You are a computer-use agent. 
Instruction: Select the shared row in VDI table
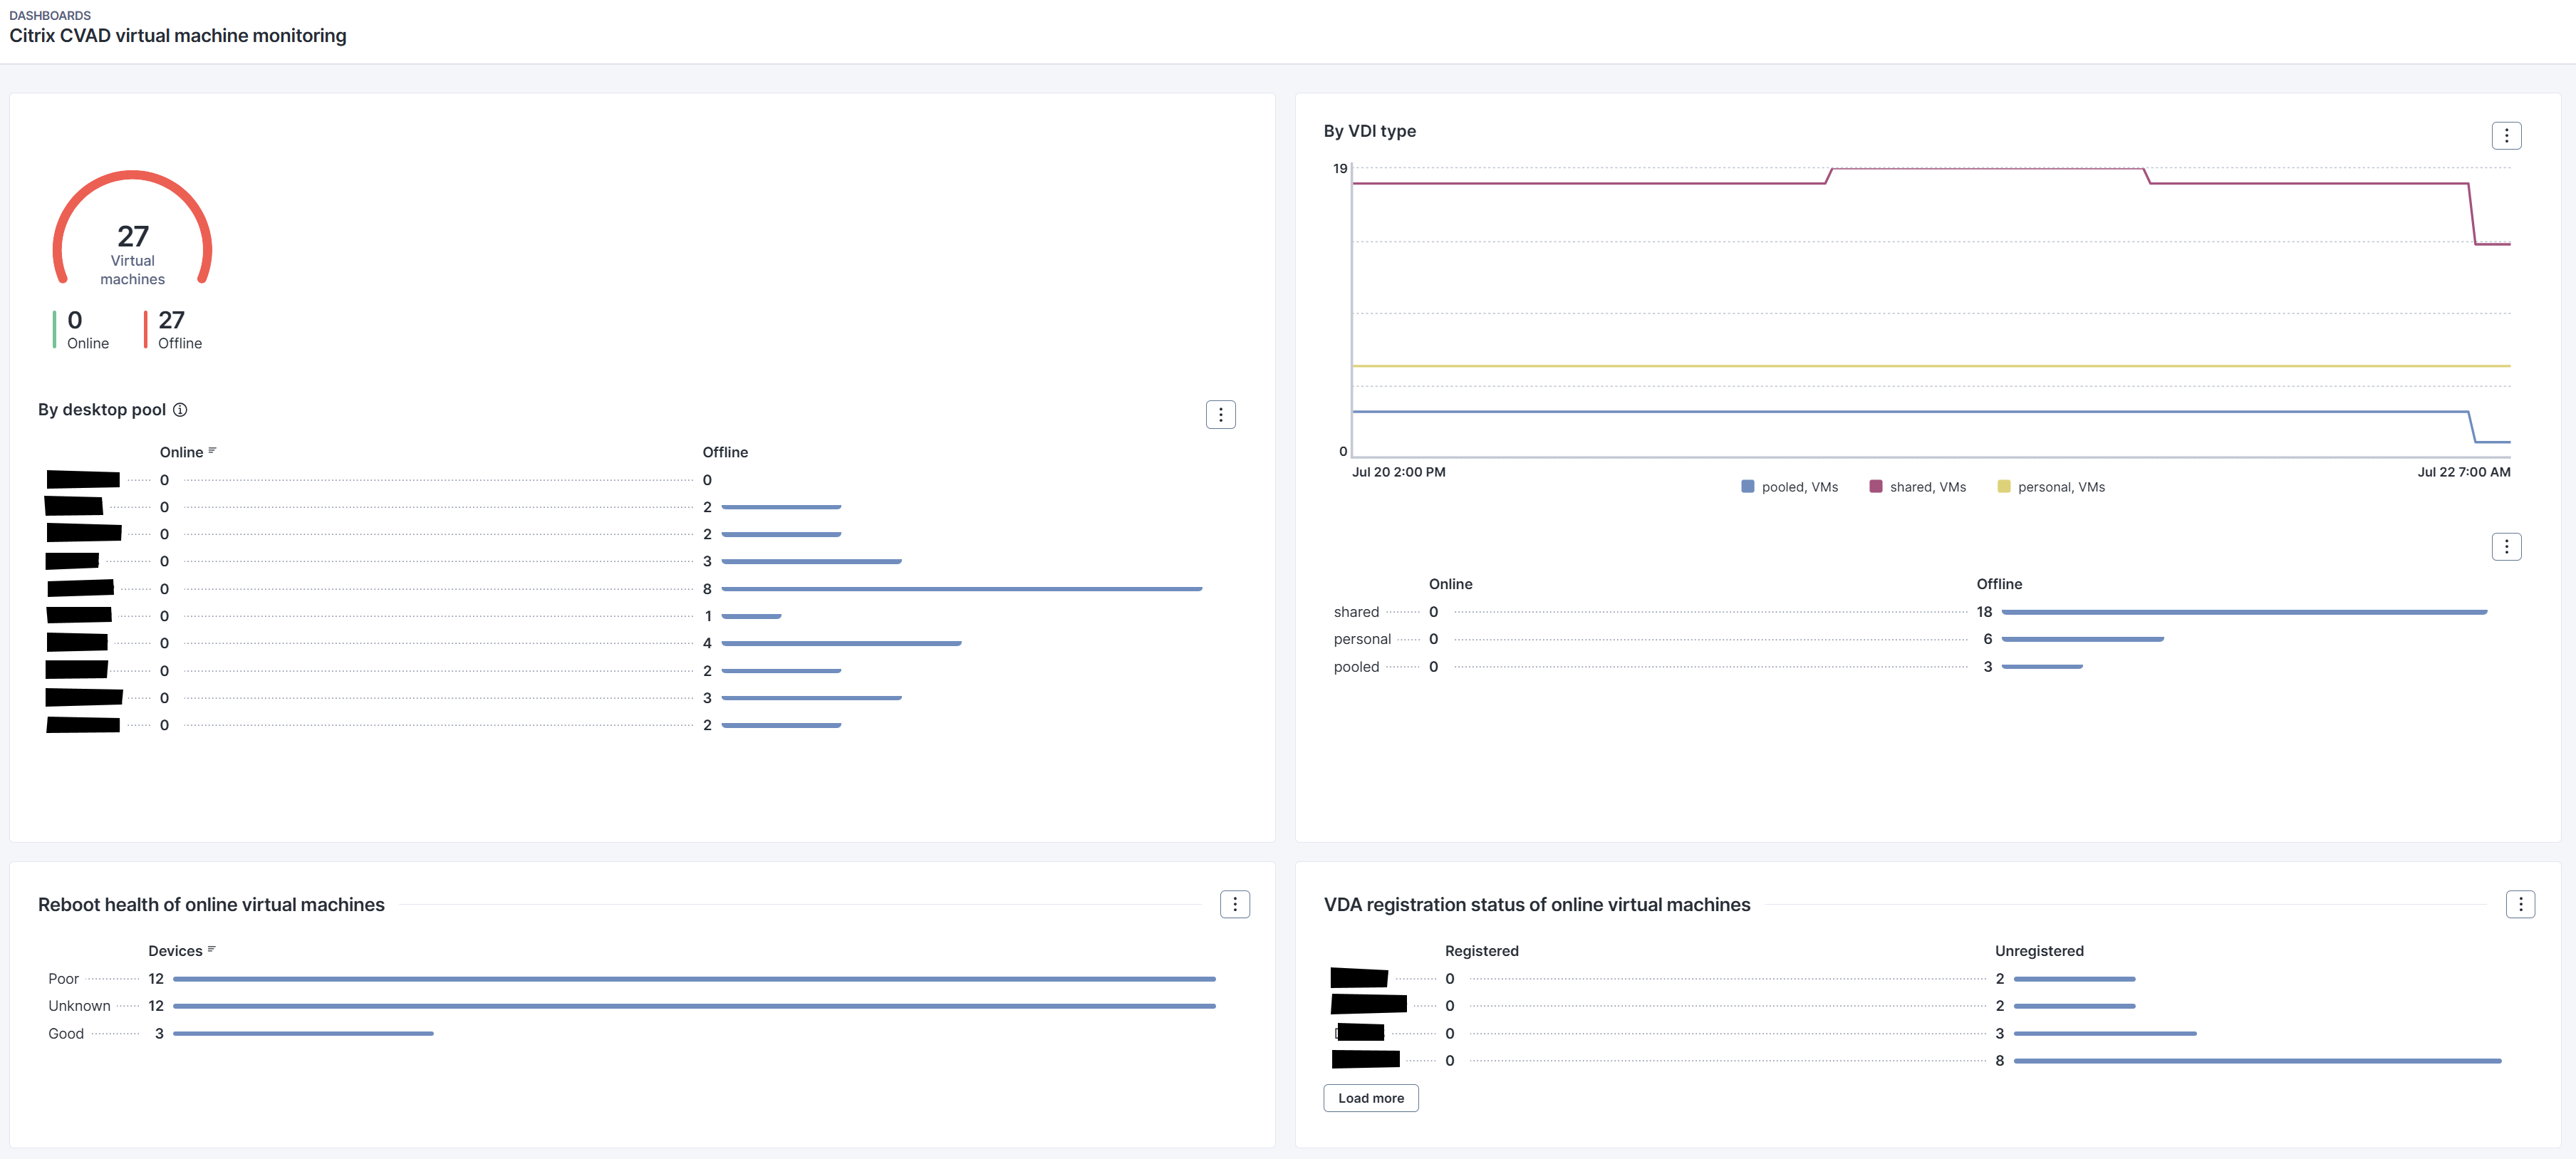[x=1356, y=612]
